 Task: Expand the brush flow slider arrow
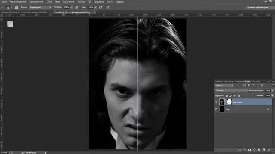tap(95, 7)
